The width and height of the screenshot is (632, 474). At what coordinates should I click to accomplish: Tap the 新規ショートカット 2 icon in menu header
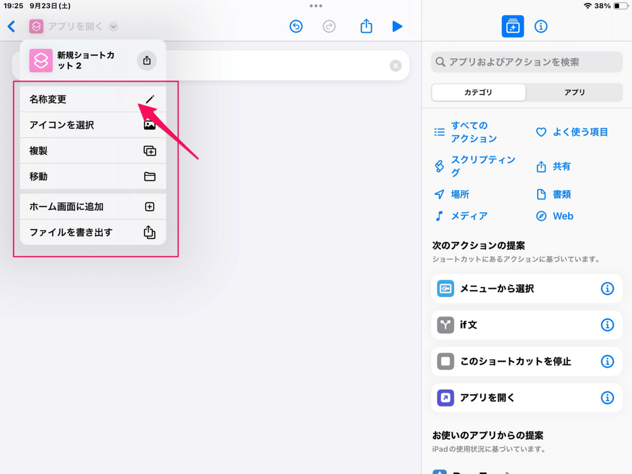[41, 61]
